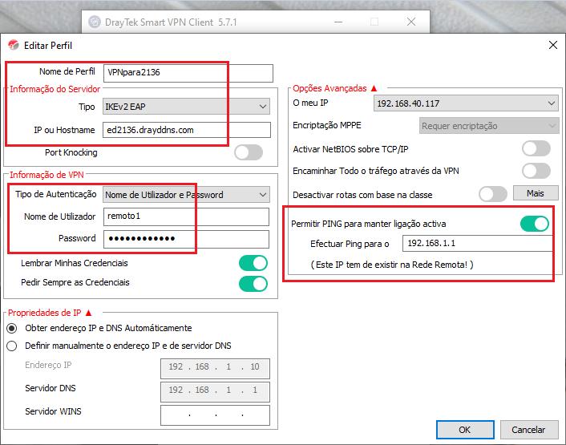Click the DrayTek Smart VPN Client logo icon
This screenshot has height=445, width=566.
(94, 22)
